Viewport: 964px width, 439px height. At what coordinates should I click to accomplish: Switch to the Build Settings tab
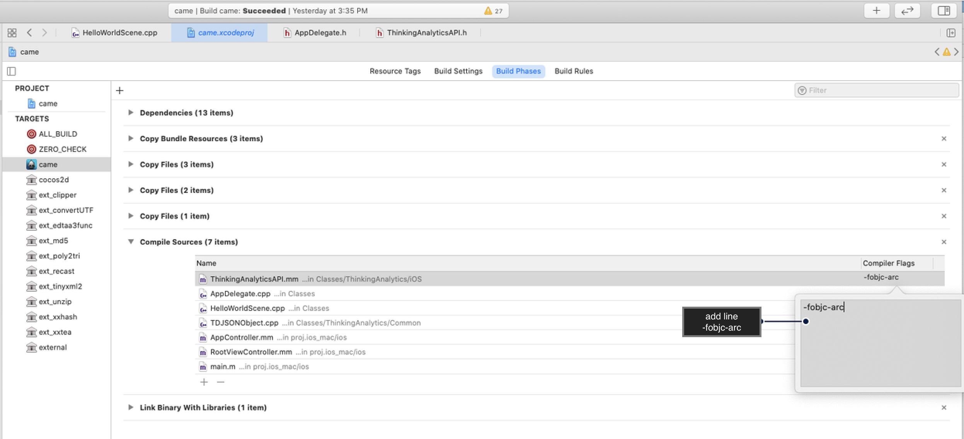pos(458,71)
